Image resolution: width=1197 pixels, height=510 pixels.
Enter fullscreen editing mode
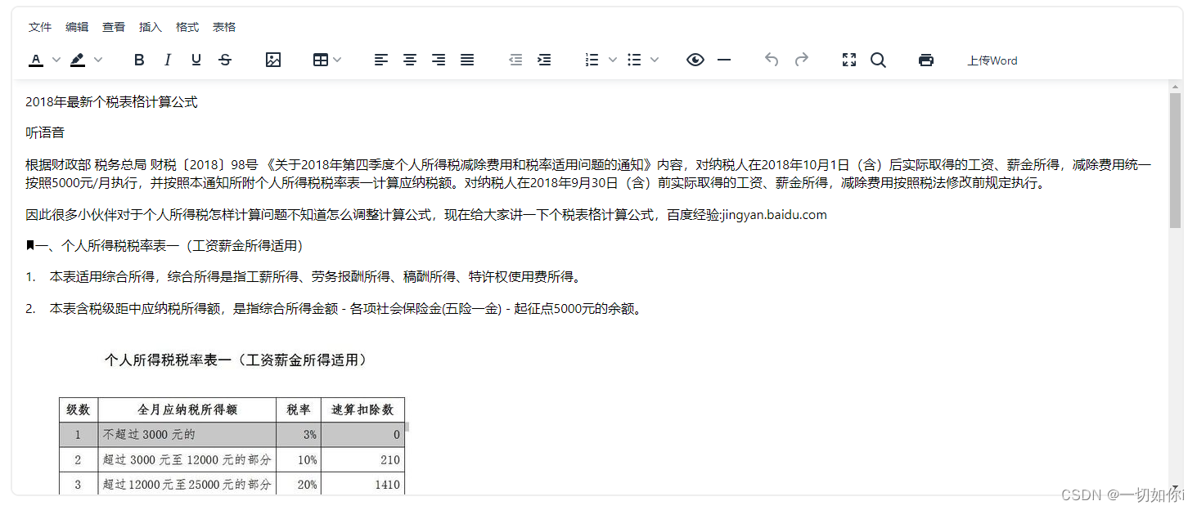point(848,60)
